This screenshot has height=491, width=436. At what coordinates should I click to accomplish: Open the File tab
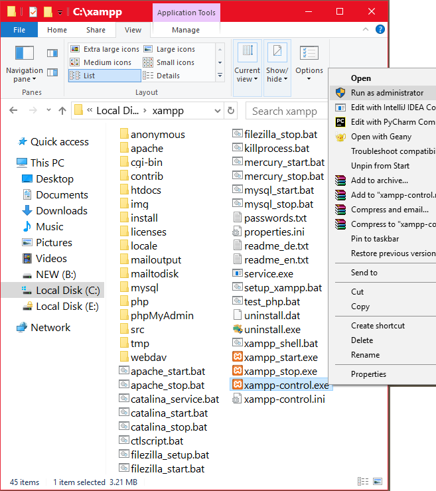point(19,30)
